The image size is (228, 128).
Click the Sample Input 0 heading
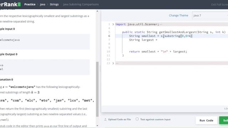tap(7, 29)
